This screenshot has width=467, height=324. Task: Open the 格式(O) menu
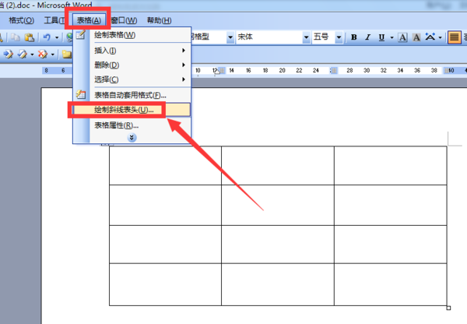(21, 20)
